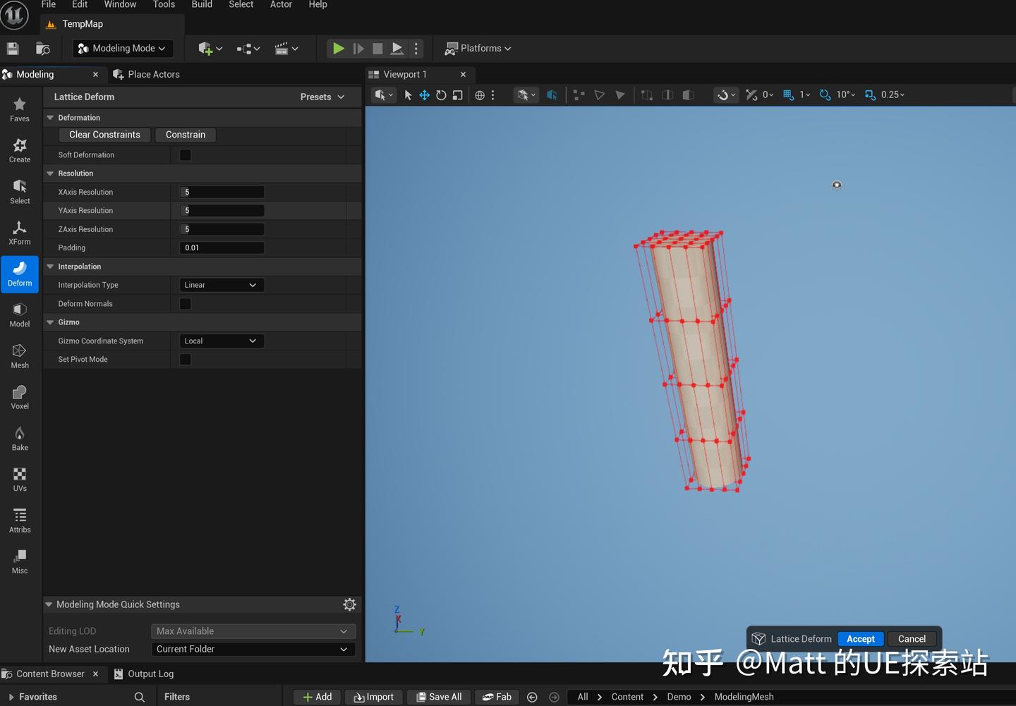Viewport: 1016px width, 706px height.
Task: Select the Deform category in Modeling sidebar
Action: point(19,274)
